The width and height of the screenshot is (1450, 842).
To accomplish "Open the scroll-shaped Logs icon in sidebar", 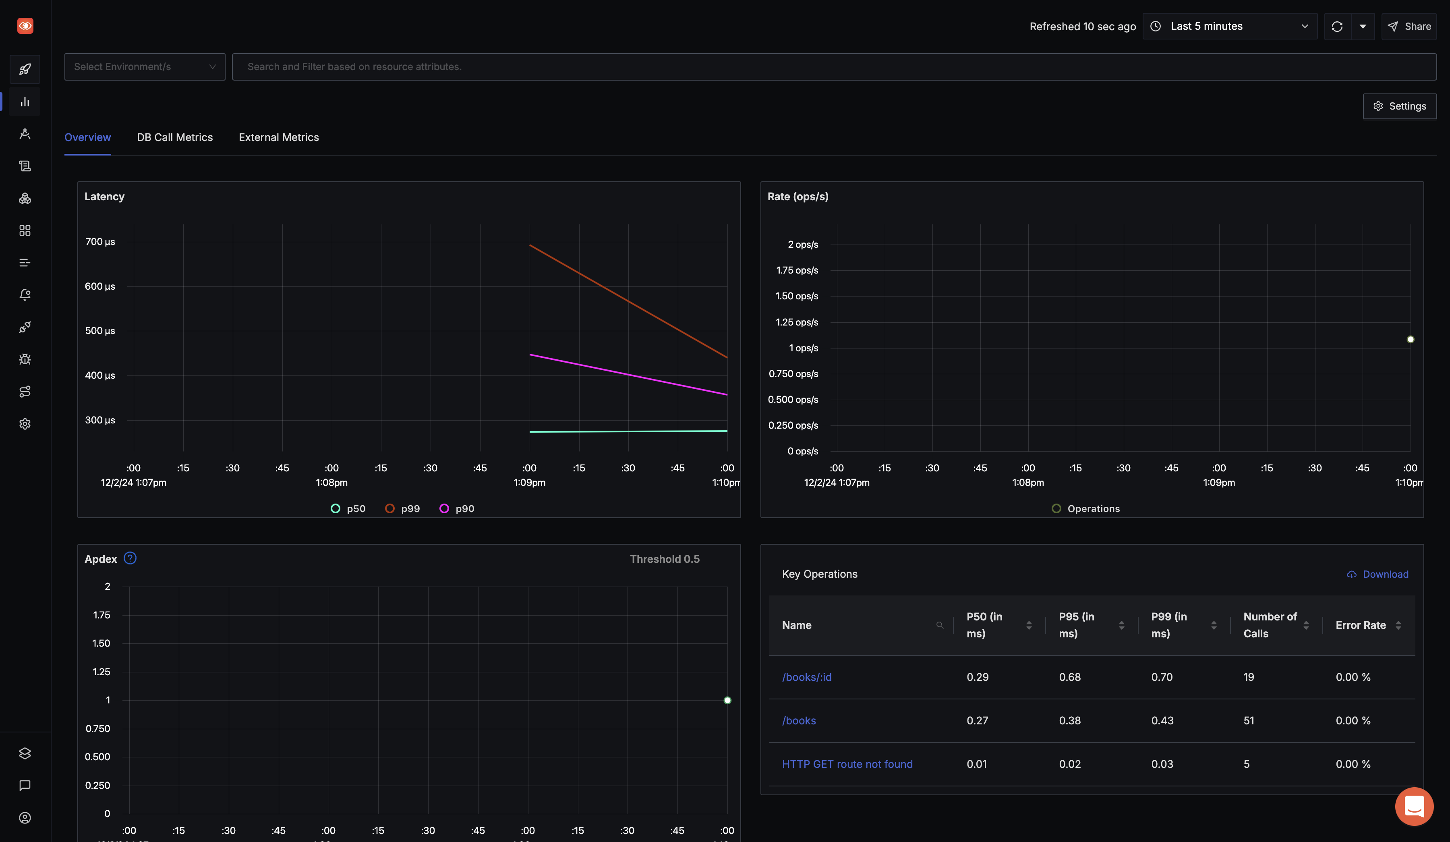I will (x=25, y=166).
